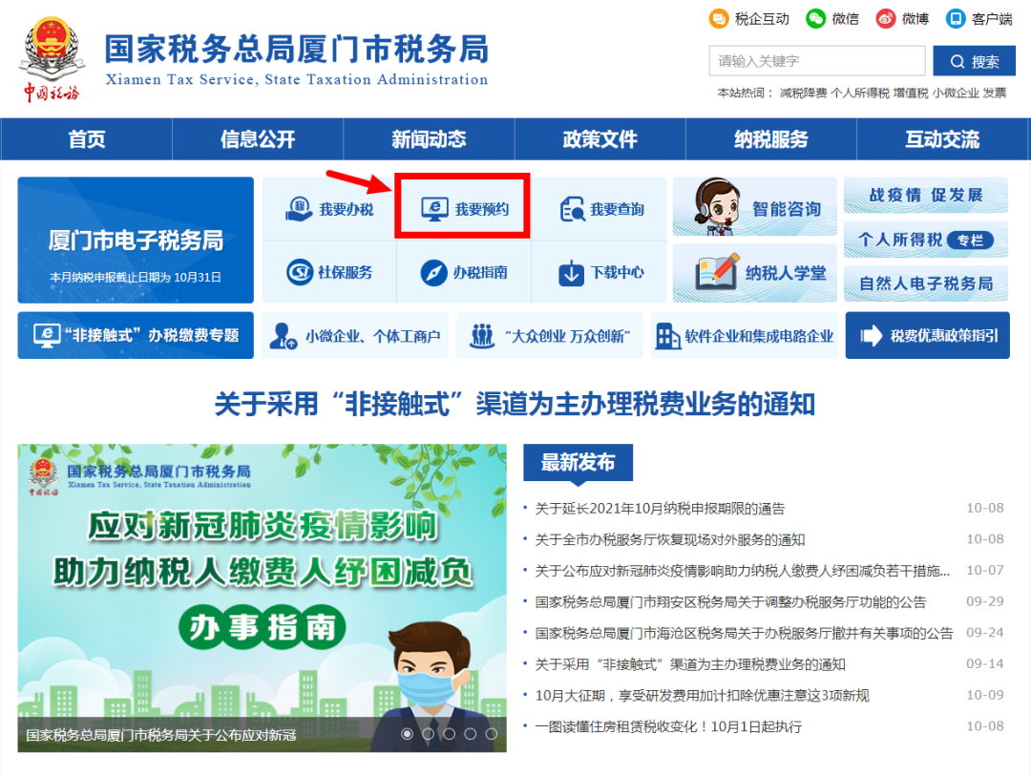Click the 国家税务总局厦门市税务局 site title
This screenshot has height=776, width=1031.
297,50
